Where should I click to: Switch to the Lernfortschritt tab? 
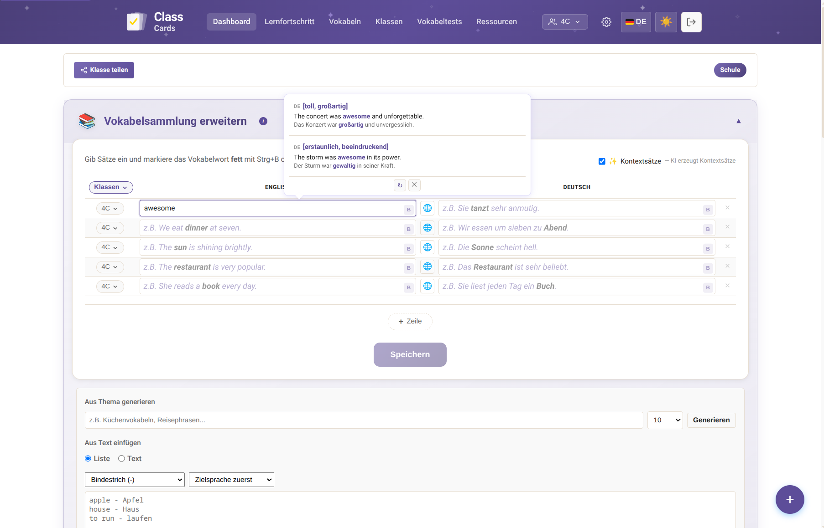289,21
